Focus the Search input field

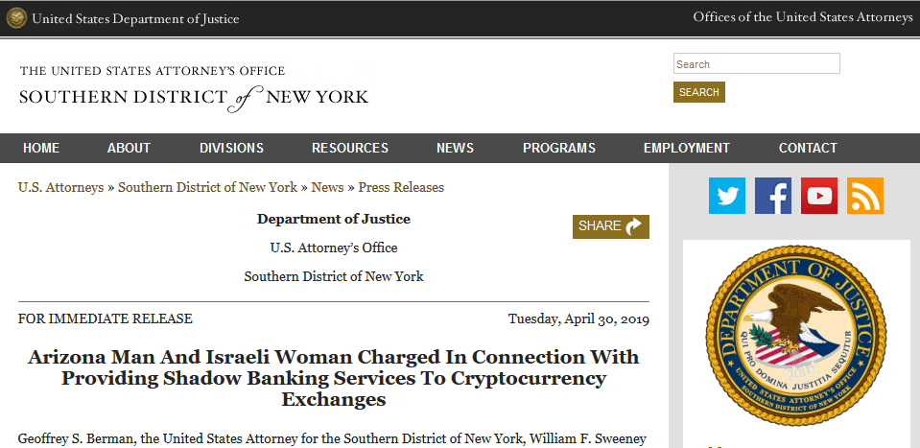click(756, 64)
